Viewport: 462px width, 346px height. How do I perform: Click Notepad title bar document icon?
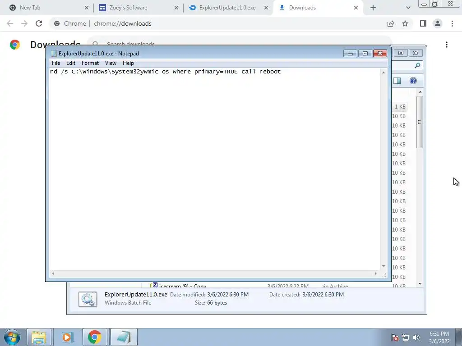pyautogui.click(x=54, y=53)
